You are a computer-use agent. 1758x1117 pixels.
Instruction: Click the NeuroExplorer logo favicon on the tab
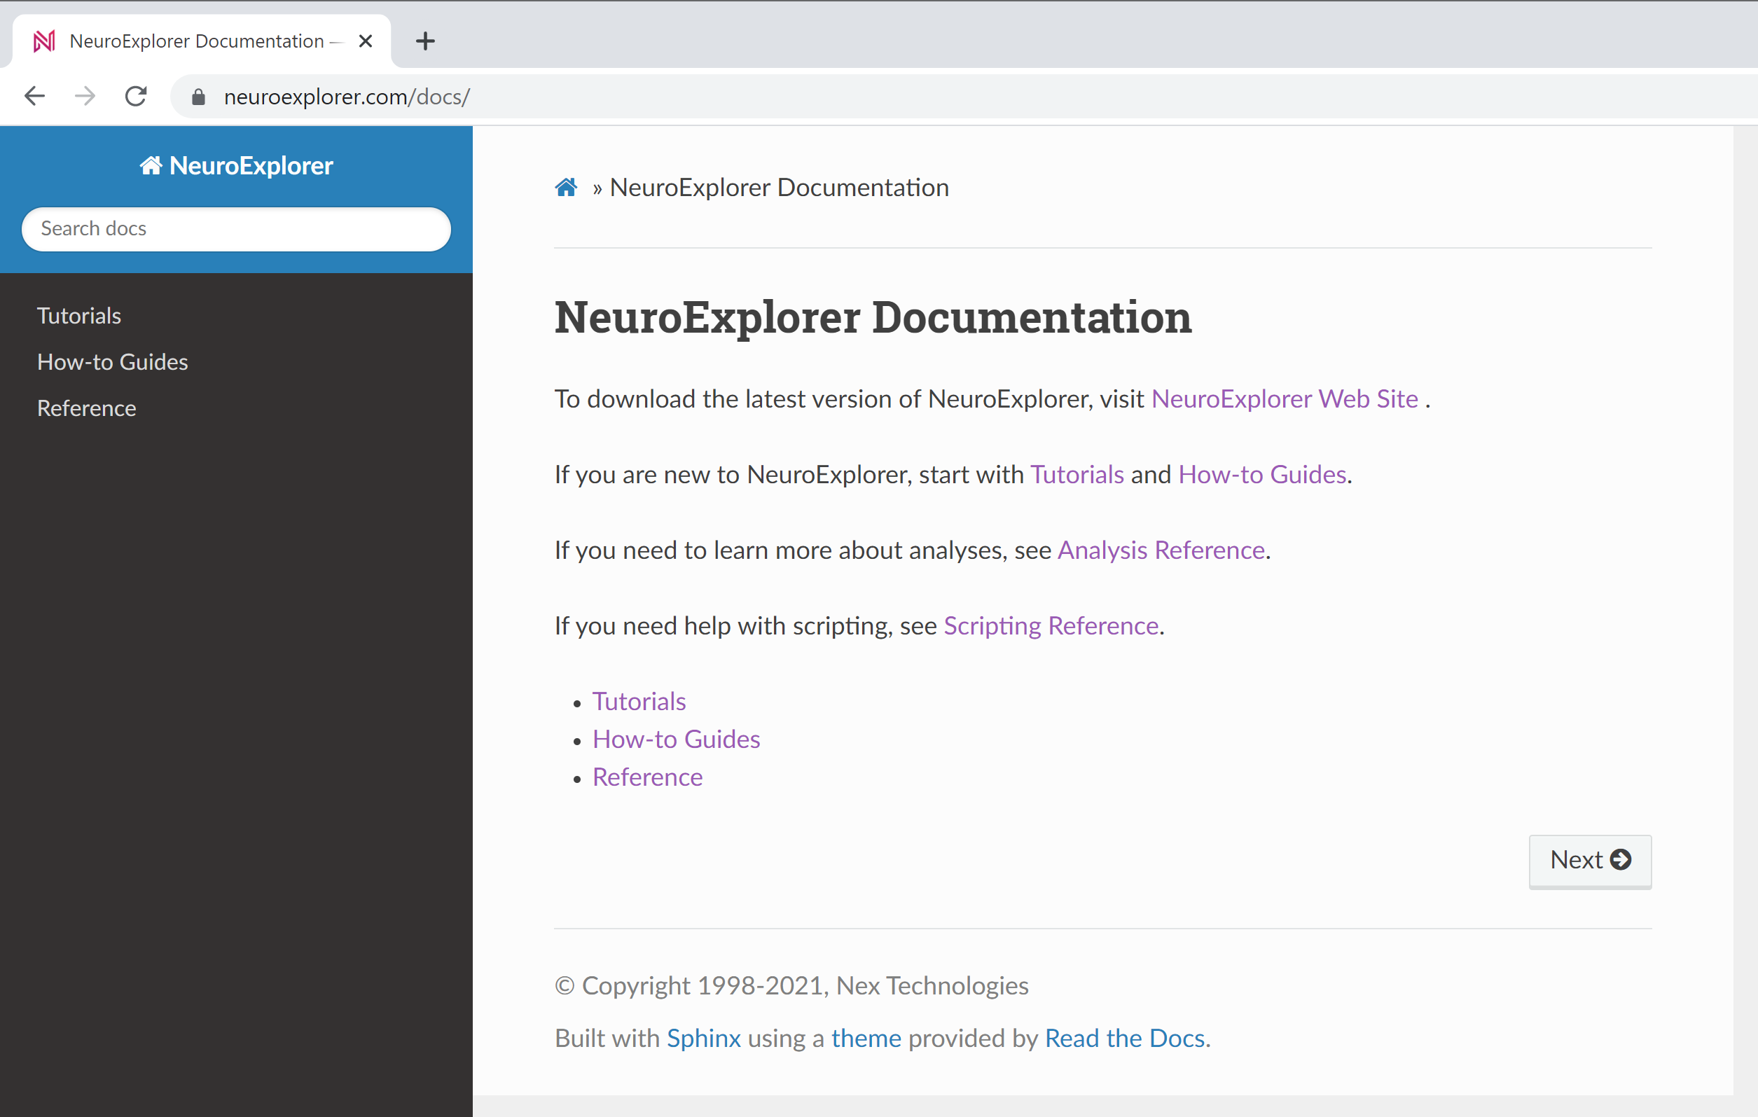pos(44,41)
